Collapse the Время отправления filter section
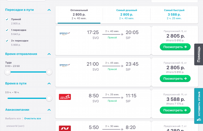 click(49, 54)
